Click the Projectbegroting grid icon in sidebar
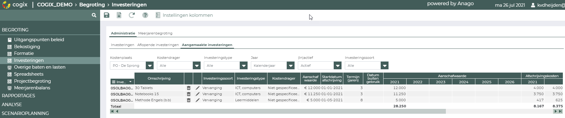 click(10, 81)
